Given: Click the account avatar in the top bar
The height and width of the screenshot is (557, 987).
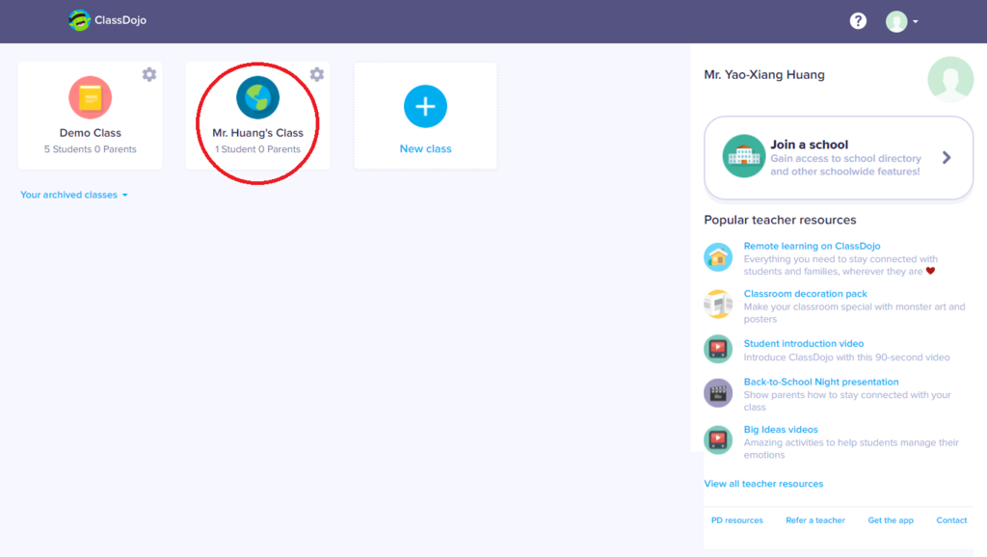Looking at the screenshot, I should tap(896, 21).
